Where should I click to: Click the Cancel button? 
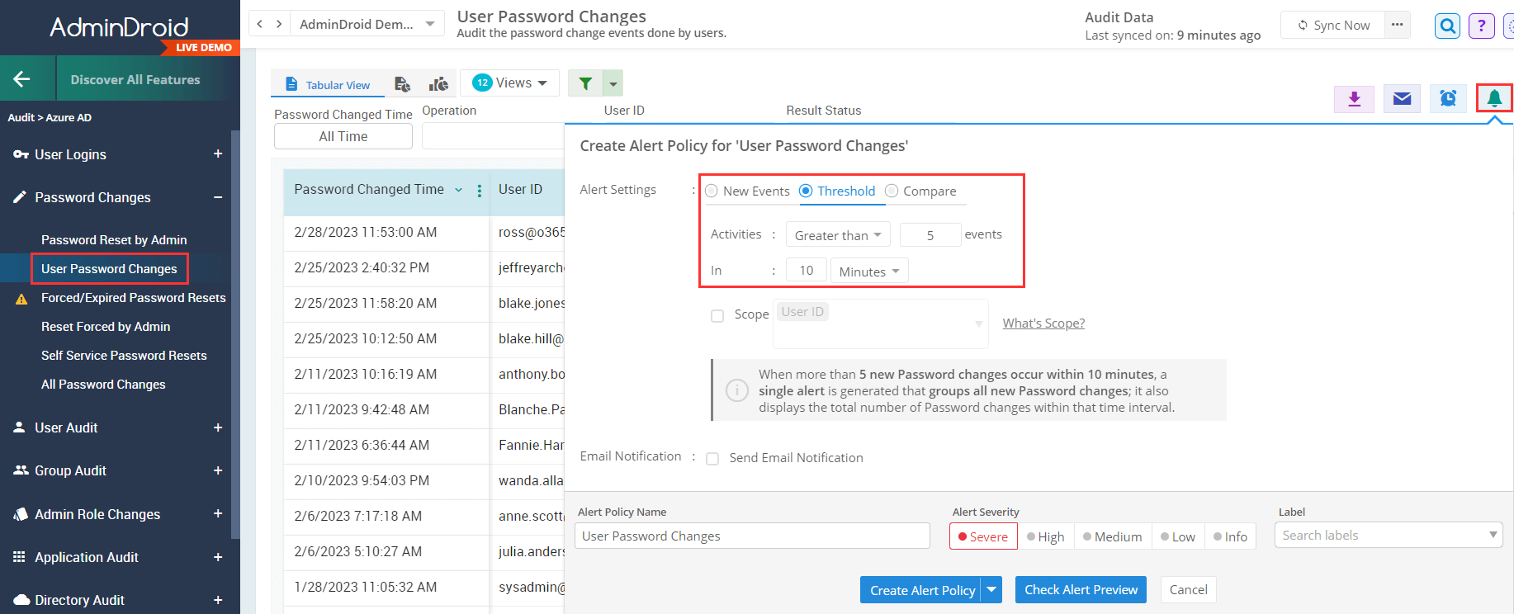coord(1188,589)
